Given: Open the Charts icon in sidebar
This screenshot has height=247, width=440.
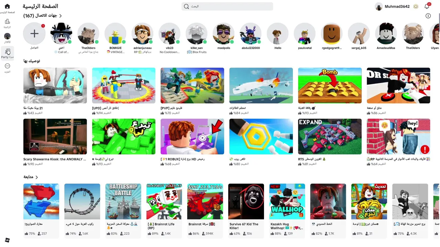Looking at the screenshot, I should 7,22.
